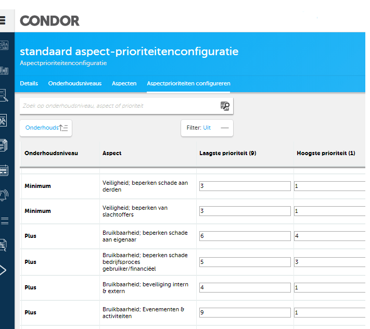The width and height of the screenshot is (370, 329).
Task: Click Plus cell in beveiliging intern & extern row
Action: [x=30, y=287]
